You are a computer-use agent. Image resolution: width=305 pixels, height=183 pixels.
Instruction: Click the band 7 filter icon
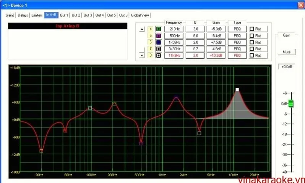[158, 49]
